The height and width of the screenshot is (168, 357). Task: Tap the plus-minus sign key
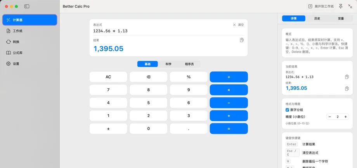click(108, 128)
